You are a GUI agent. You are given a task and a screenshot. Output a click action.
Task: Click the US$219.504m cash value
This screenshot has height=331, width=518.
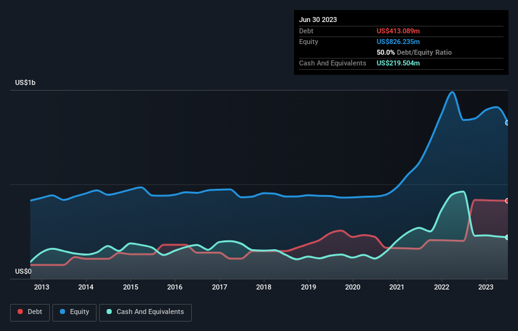pyautogui.click(x=398, y=63)
